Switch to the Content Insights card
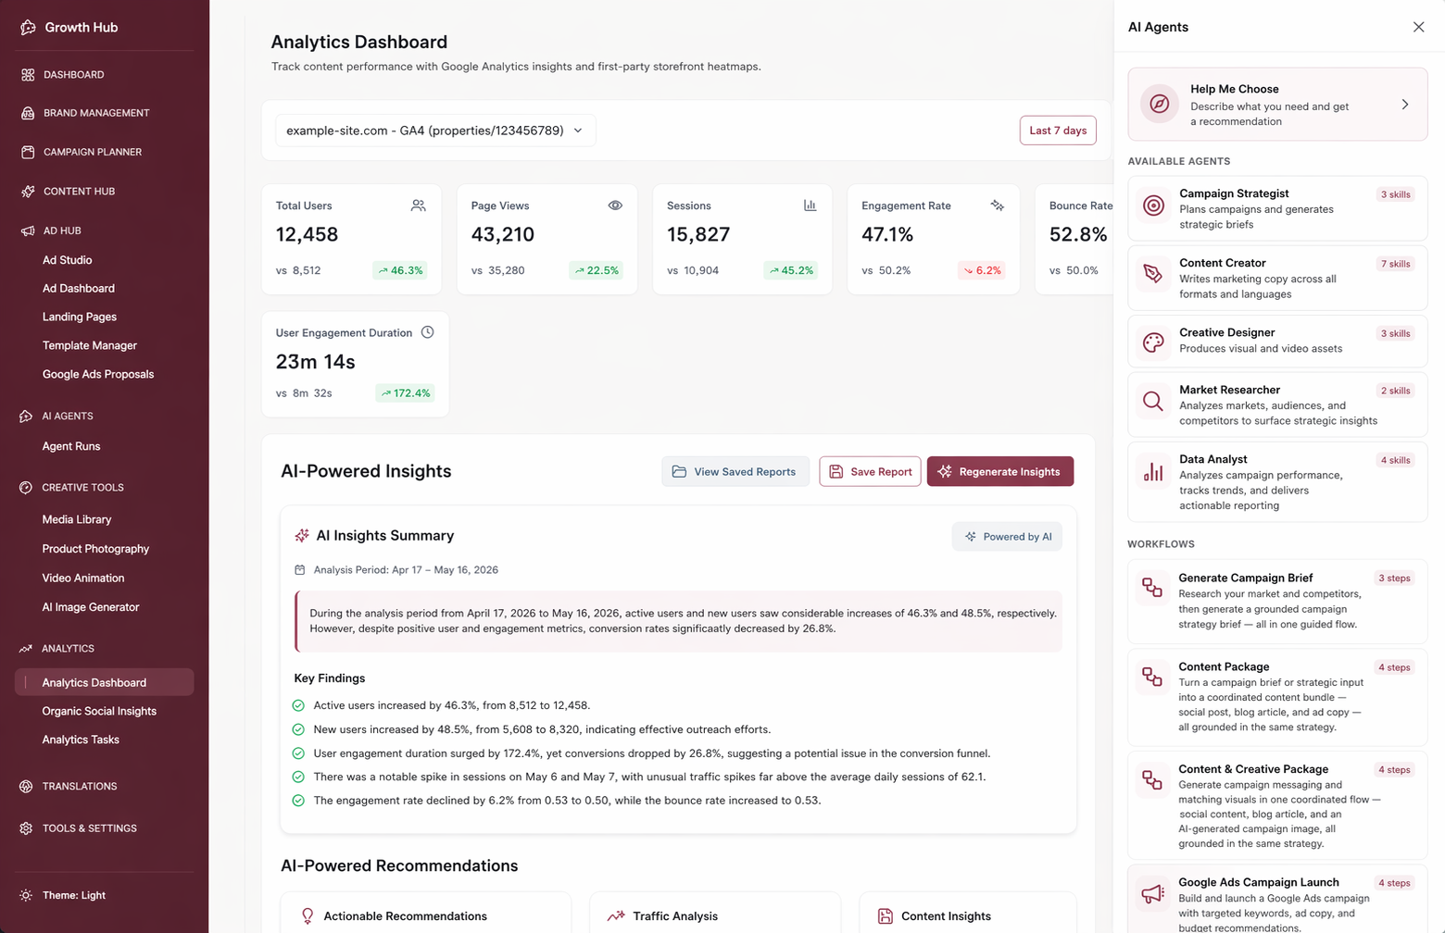Viewport: 1445px width, 933px height. (x=968, y=913)
